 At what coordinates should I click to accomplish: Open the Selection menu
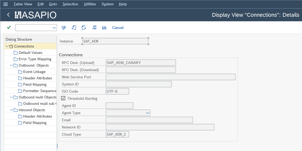70,4
